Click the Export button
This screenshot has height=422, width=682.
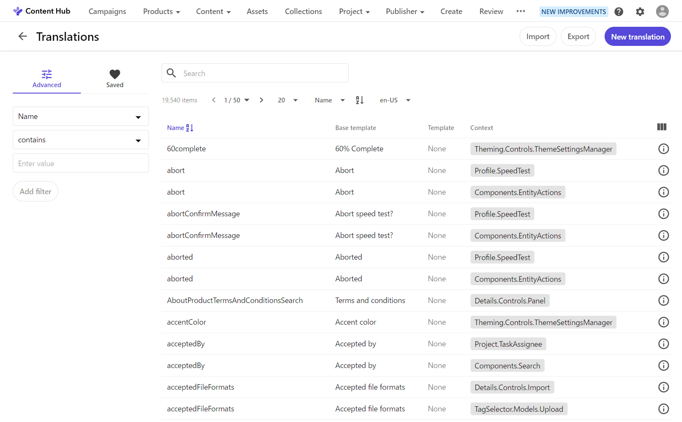pyautogui.click(x=578, y=37)
